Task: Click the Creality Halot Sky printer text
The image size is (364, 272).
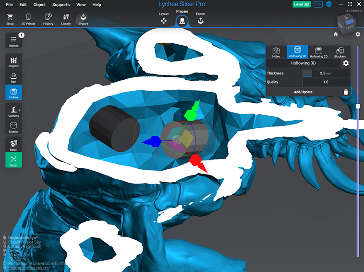Action: pyautogui.click(x=24, y=242)
